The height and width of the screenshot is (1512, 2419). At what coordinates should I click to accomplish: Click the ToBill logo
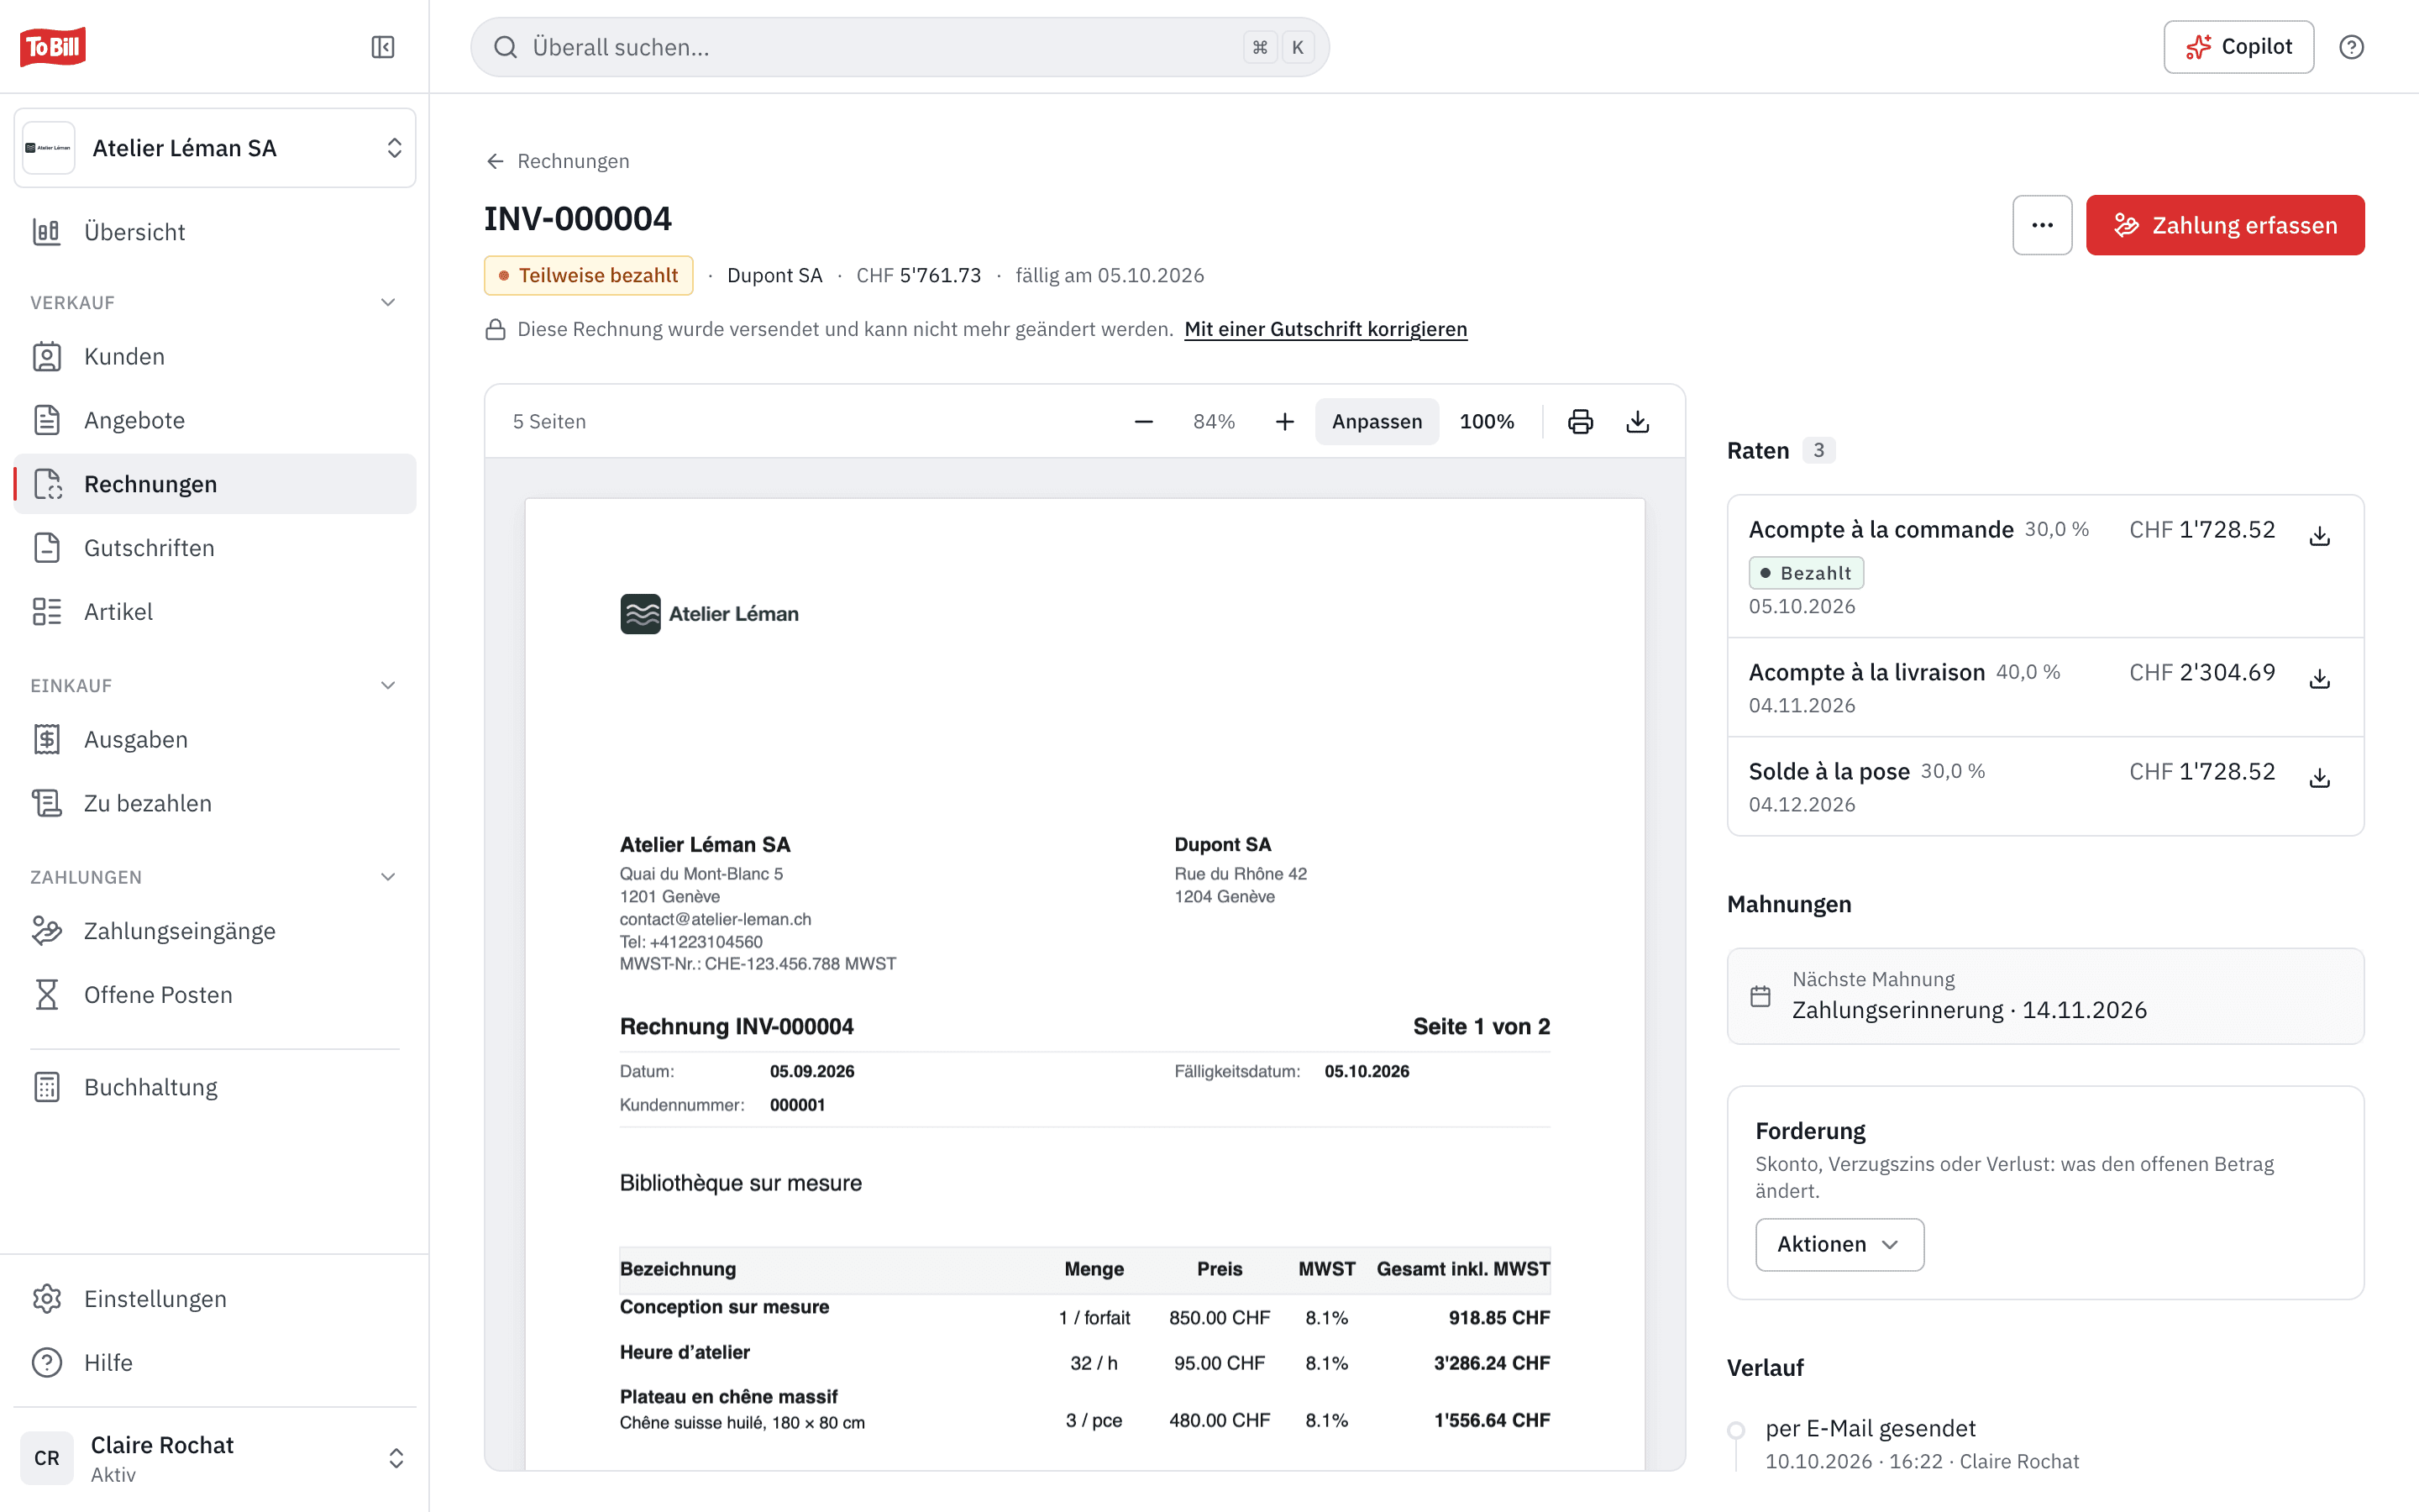tap(53, 46)
